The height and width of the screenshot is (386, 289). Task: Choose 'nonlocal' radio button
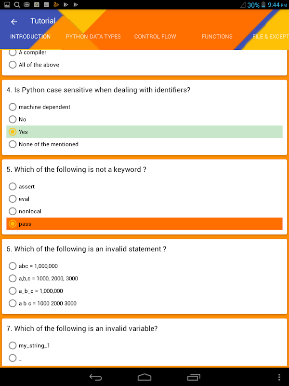pos(144,211)
